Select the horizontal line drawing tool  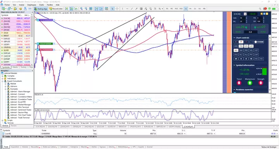127,9
